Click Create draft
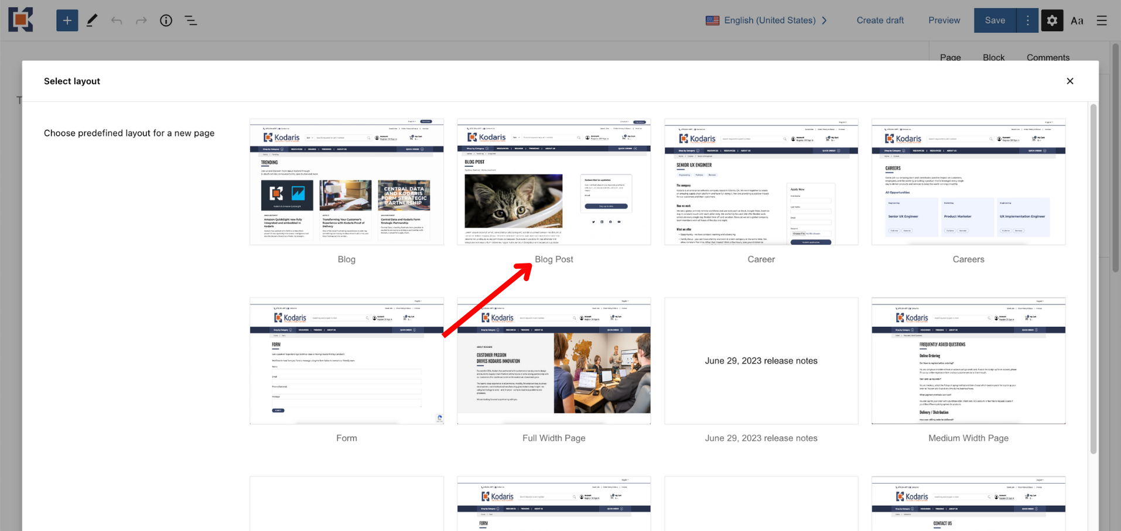1121x531 pixels. 880,20
